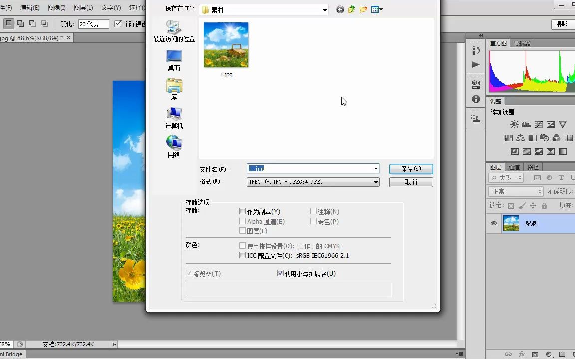
Task: Open the layer blend mode dropdown showing 正常
Action: coord(515,191)
